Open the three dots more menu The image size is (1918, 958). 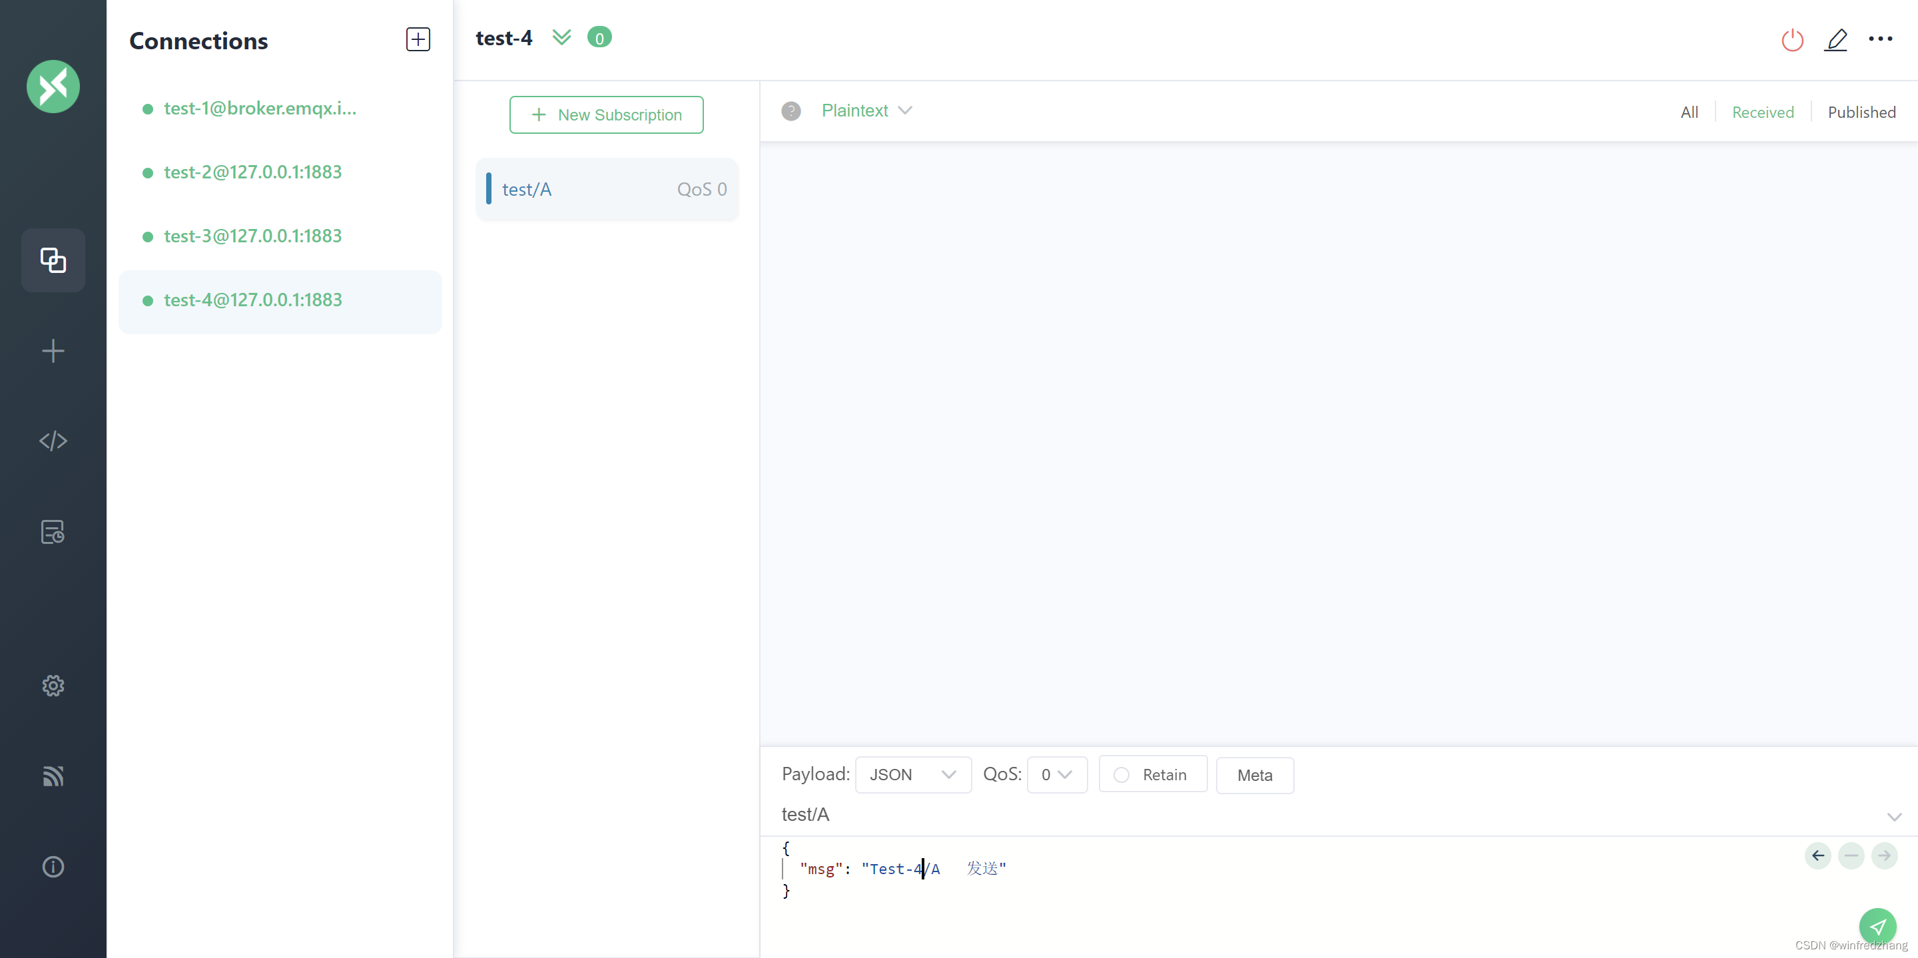tap(1880, 39)
